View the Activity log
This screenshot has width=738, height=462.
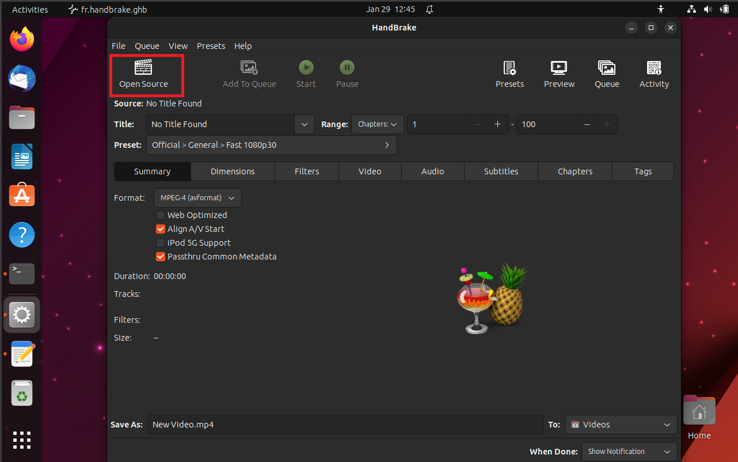[x=654, y=74]
